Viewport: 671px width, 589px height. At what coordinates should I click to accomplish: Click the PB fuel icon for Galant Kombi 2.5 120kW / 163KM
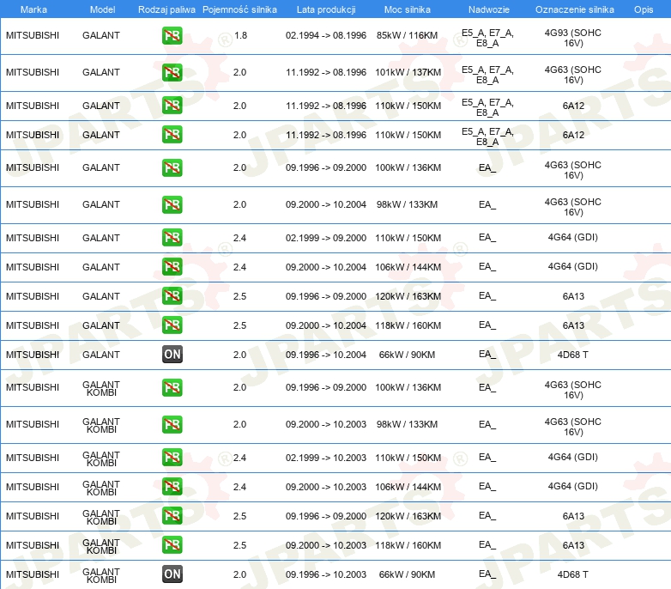point(172,516)
